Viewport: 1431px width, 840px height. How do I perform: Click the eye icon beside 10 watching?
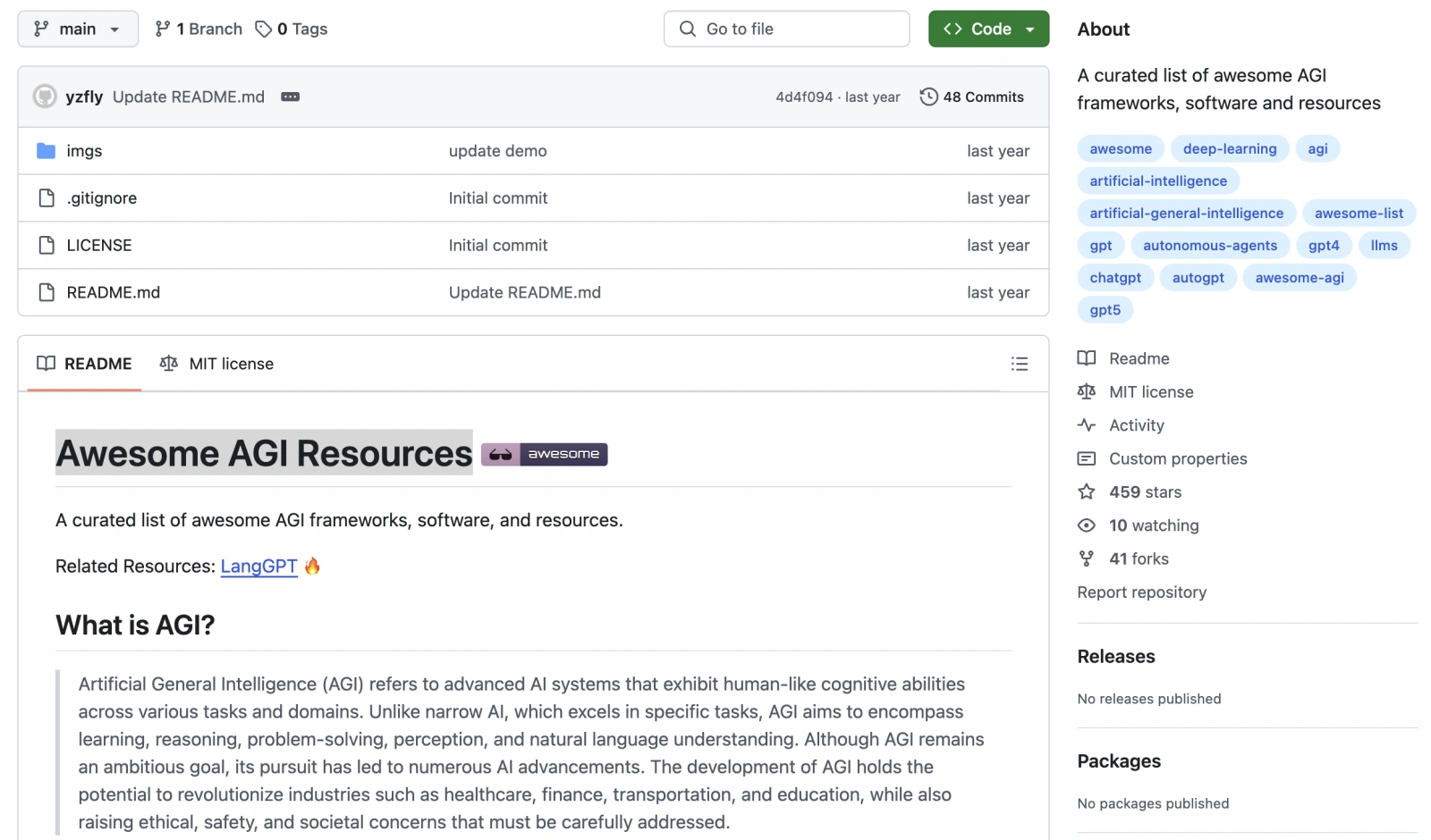(1086, 525)
